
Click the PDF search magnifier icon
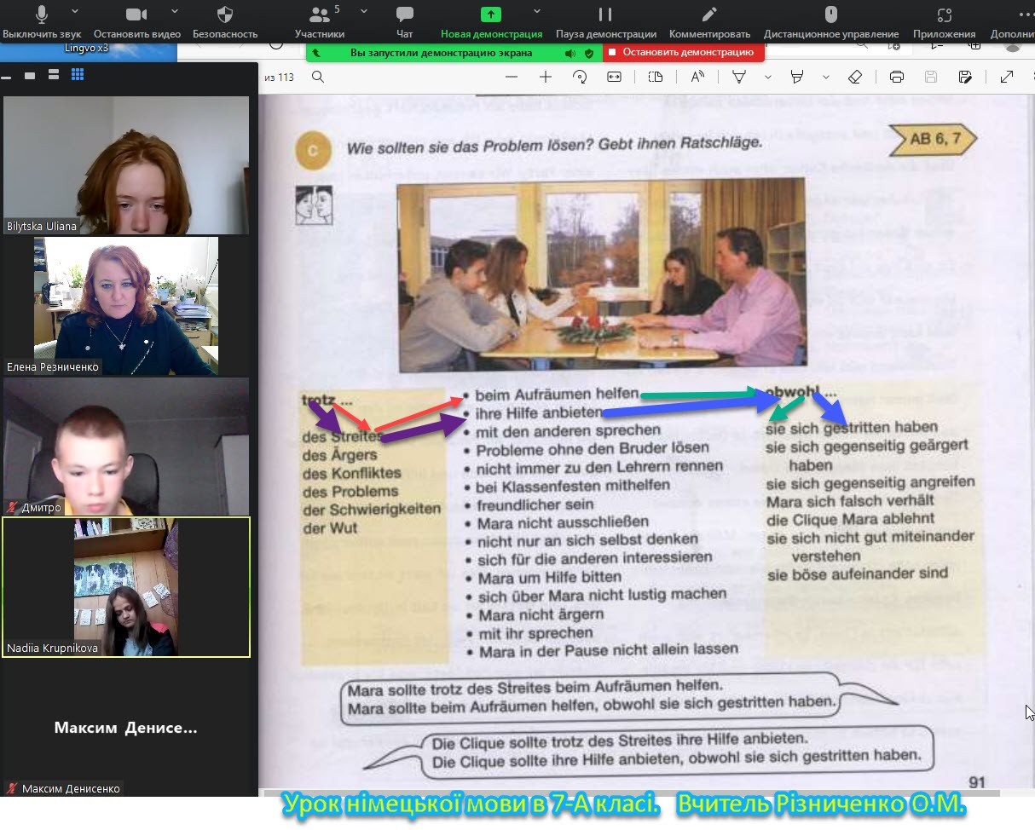[318, 77]
